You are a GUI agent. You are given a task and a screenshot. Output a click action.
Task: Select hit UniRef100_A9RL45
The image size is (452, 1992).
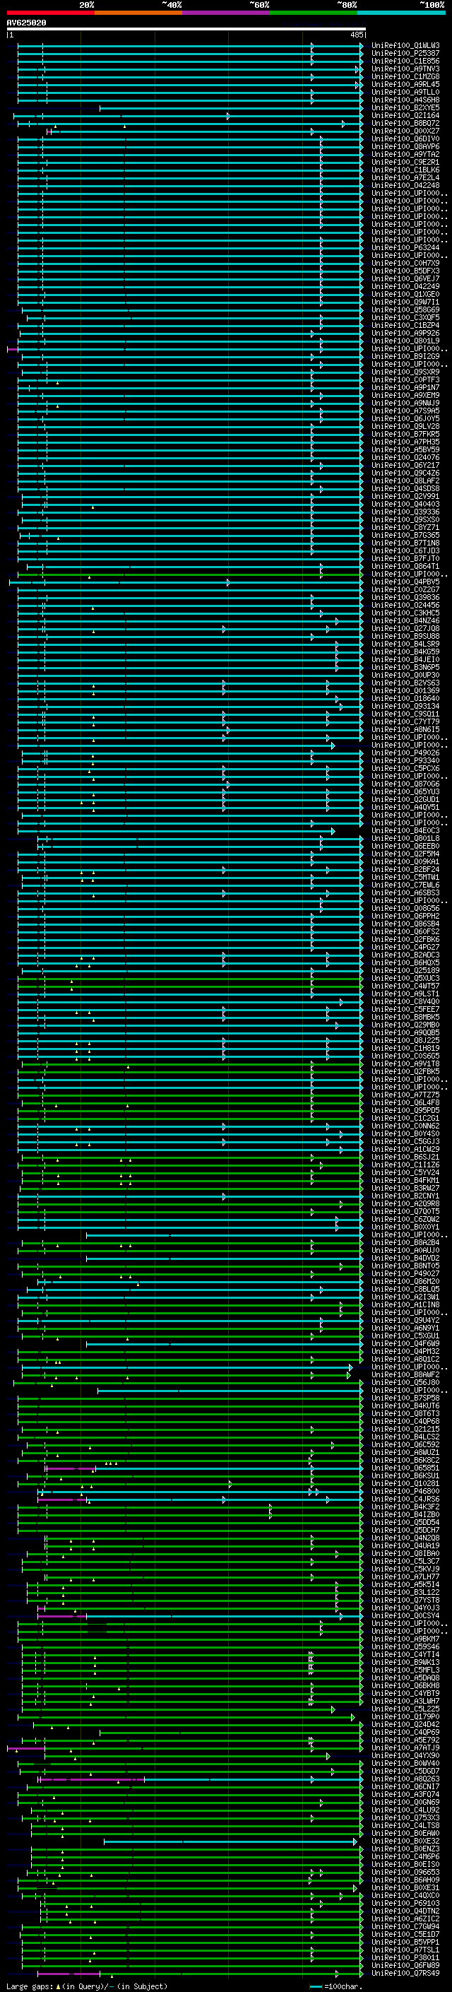point(405,84)
